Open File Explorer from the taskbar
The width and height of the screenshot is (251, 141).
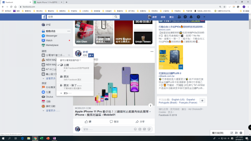tap(29, 139)
